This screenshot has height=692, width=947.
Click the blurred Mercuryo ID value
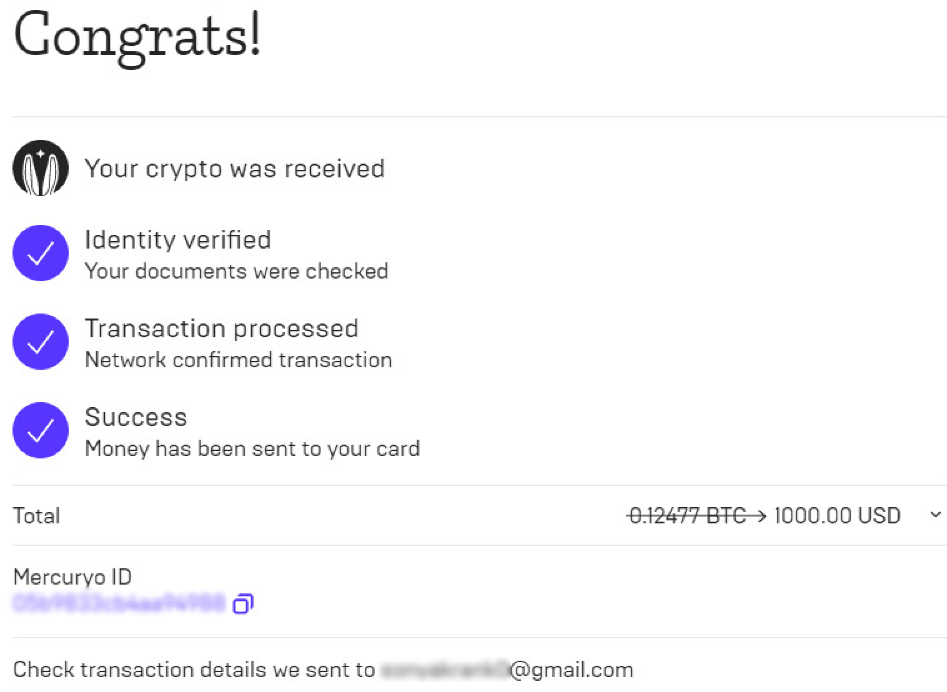pos(119,603)
